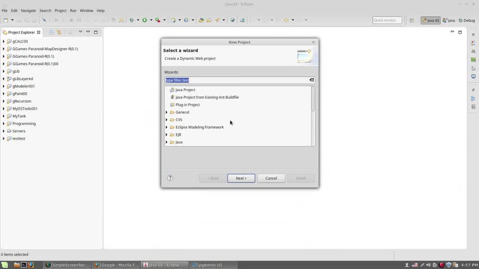Open the Project Explorer view menu arrow

80,32
